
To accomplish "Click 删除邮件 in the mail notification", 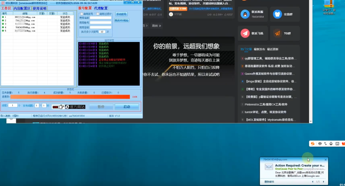I will 269,182.
